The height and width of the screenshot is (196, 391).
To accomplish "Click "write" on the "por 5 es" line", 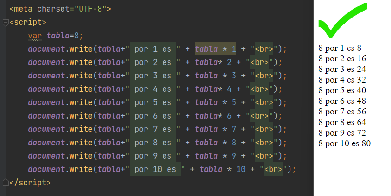I will (81, 102).
